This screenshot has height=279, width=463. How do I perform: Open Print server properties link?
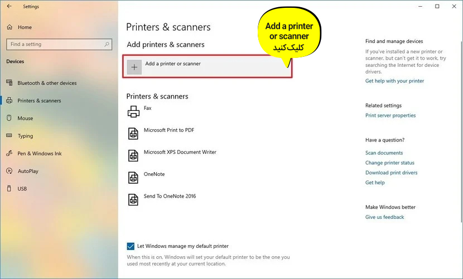coord(390,115)
